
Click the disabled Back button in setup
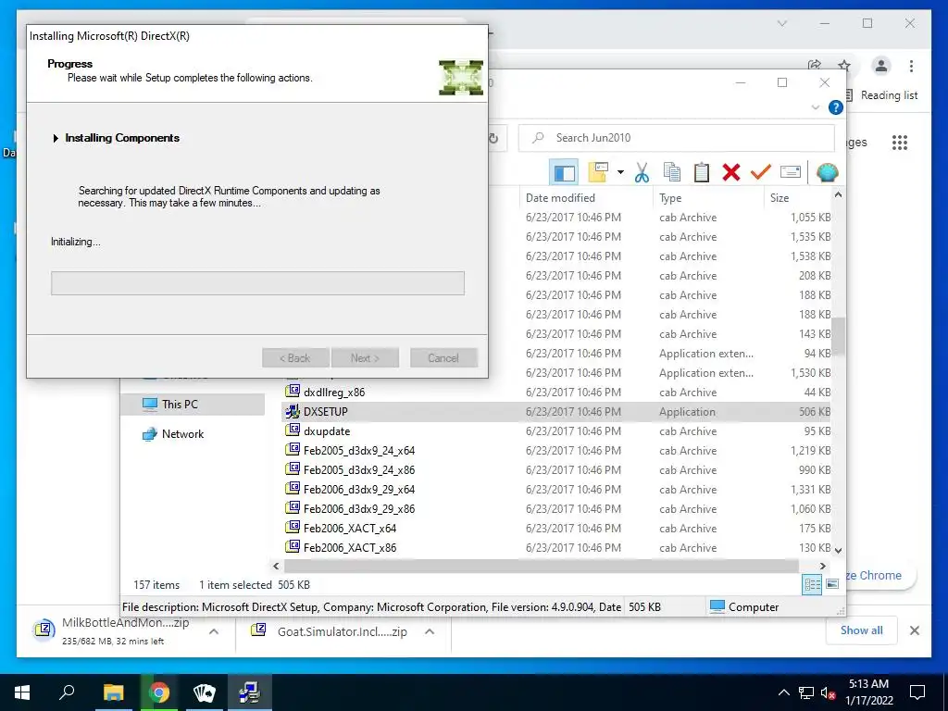tap(295, 358)
